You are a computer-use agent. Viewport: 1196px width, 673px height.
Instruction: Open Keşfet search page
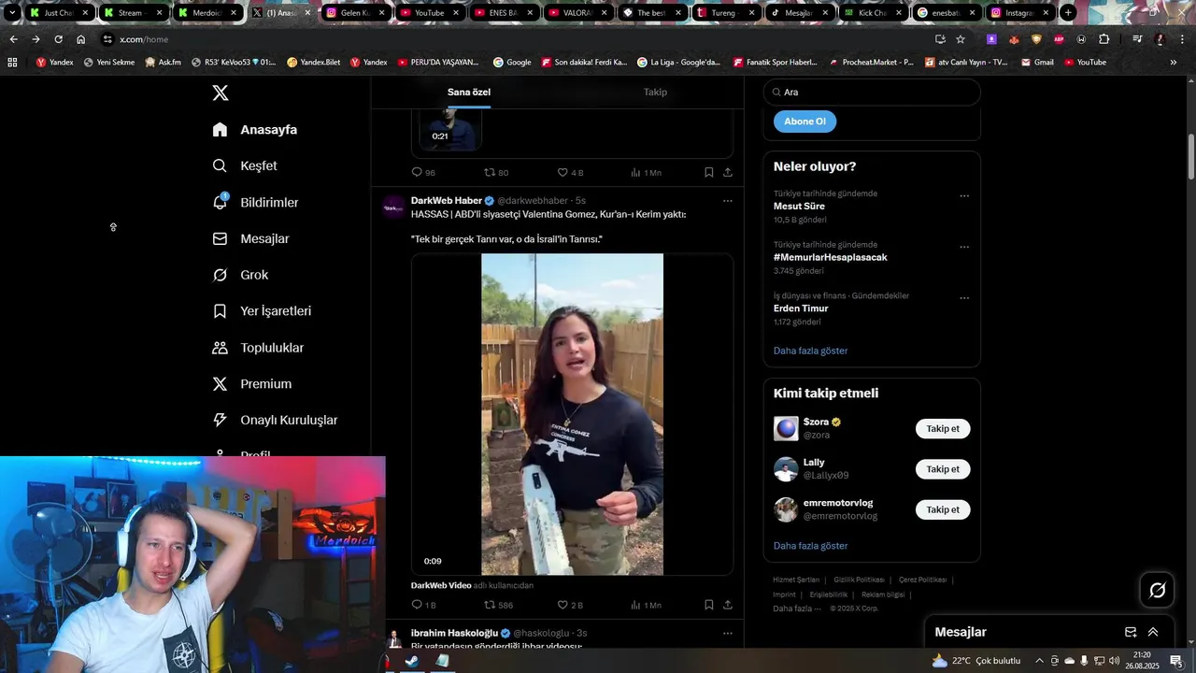pyautogui.click(x=245, y=165)
